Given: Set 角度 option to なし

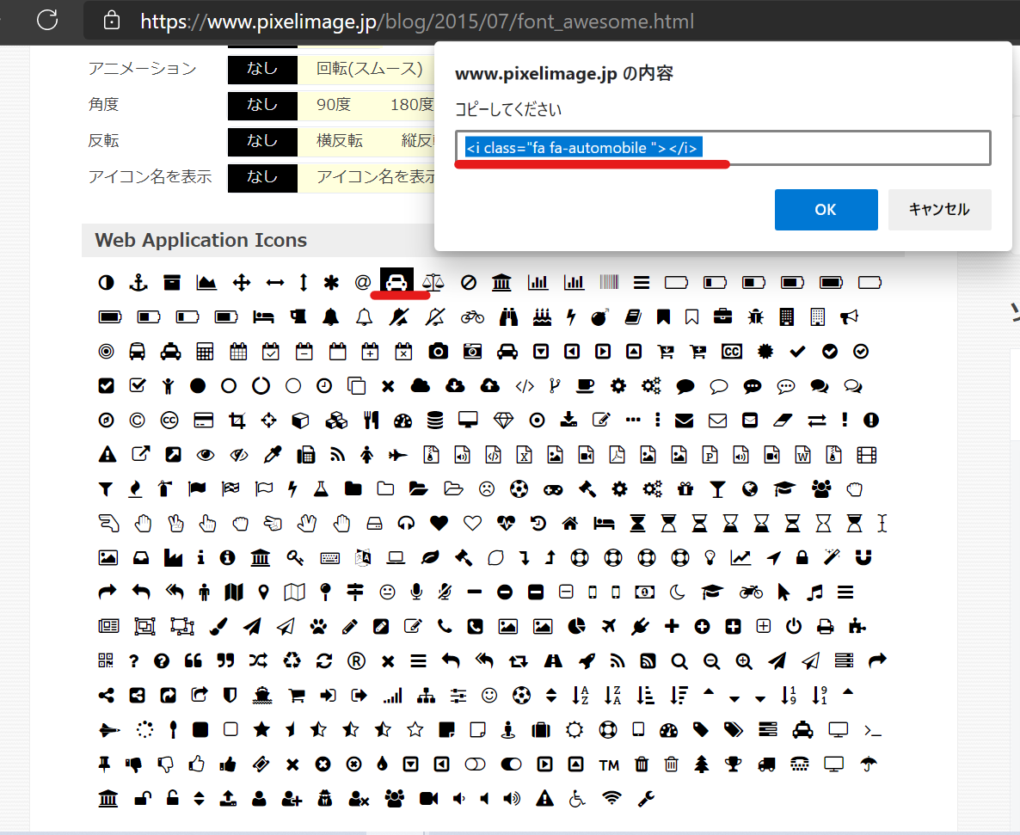Looking at the screenshot, I should point(262,106).
